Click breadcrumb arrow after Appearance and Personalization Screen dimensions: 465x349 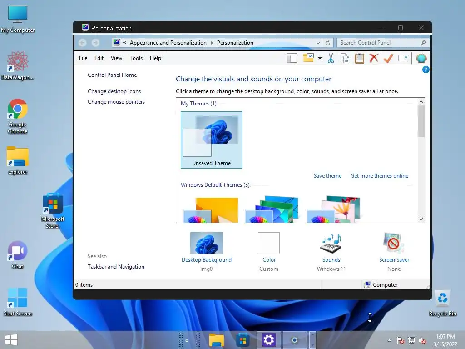[212, 43]
